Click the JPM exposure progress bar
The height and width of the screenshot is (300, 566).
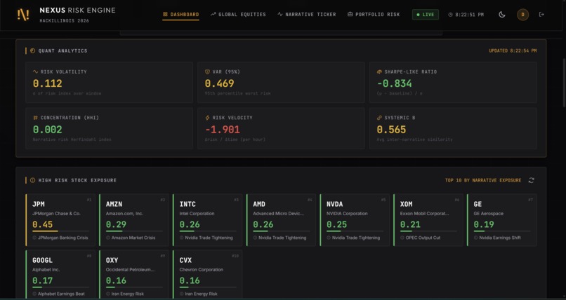pos(60,231)
